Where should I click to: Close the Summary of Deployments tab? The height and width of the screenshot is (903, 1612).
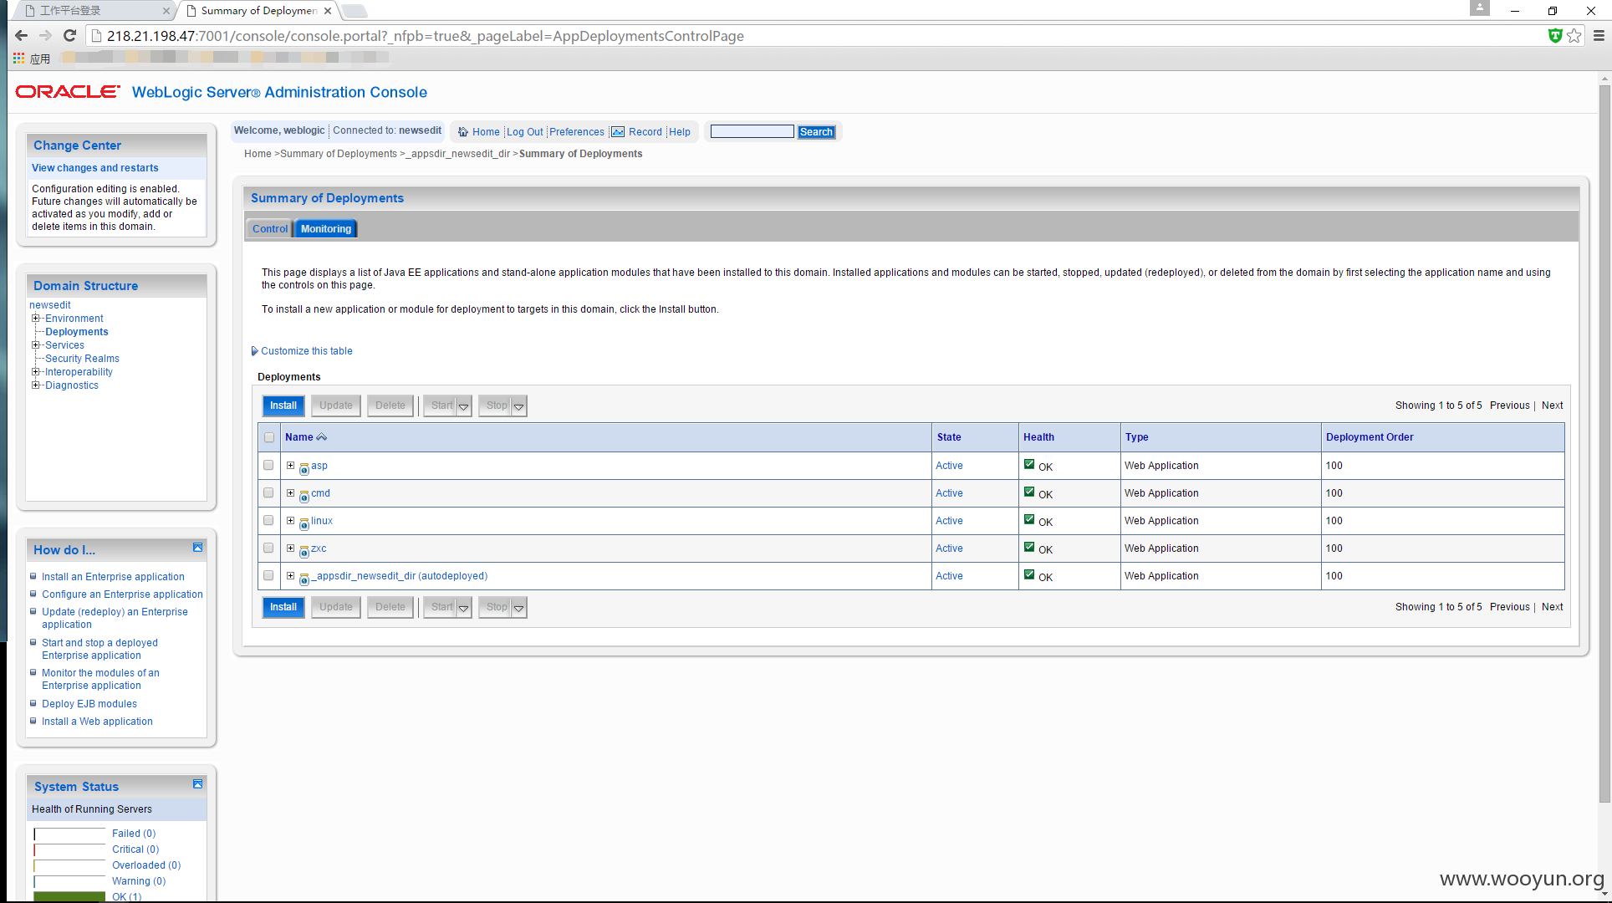pyautogui.click(x=328, y=11)
